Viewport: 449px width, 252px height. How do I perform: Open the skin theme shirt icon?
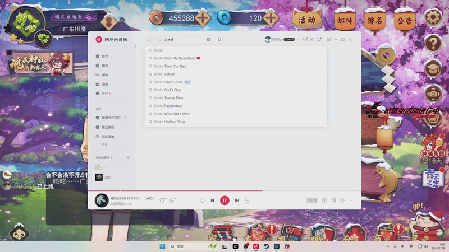click(319, 39)
